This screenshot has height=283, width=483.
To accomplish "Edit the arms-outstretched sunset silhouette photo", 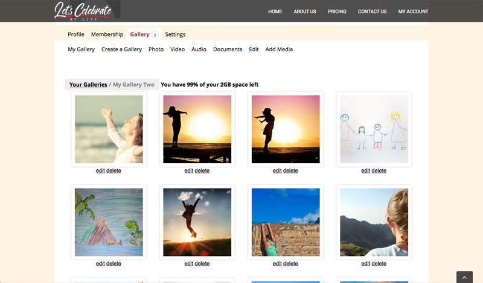I will (x=188, y=170).
